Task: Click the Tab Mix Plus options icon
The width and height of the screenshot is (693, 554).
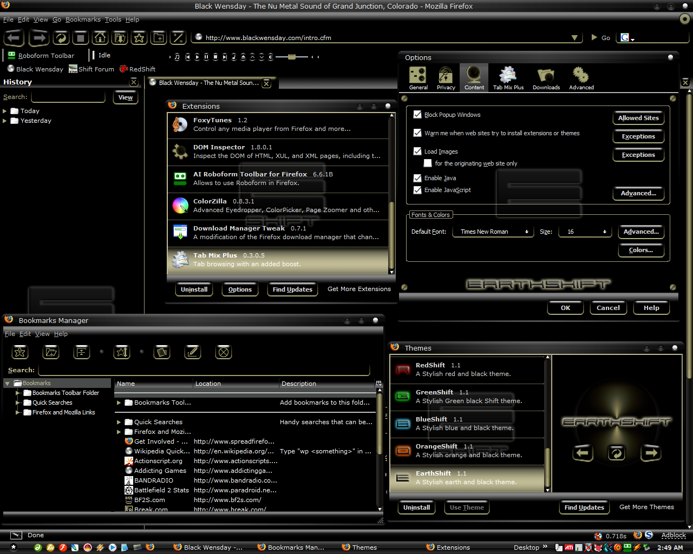Action: 508,78
